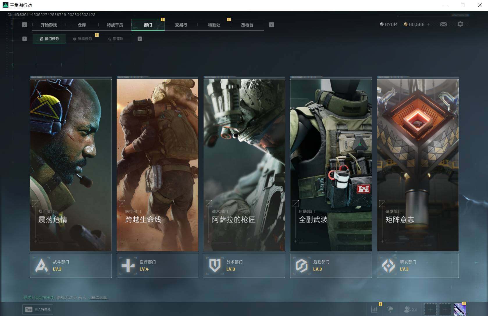Click the second empty squad slot plus
This screenshot has width=488, height=316.
coord(445,309)
